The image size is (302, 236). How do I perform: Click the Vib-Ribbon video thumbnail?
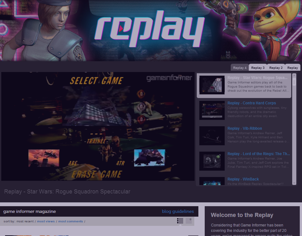coord(212,136)
